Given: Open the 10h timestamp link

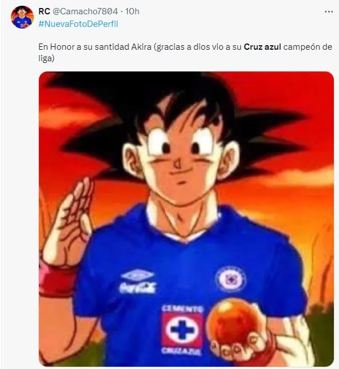Looking at the screenshot, I should pyautogui.click(x=133, y=11).
